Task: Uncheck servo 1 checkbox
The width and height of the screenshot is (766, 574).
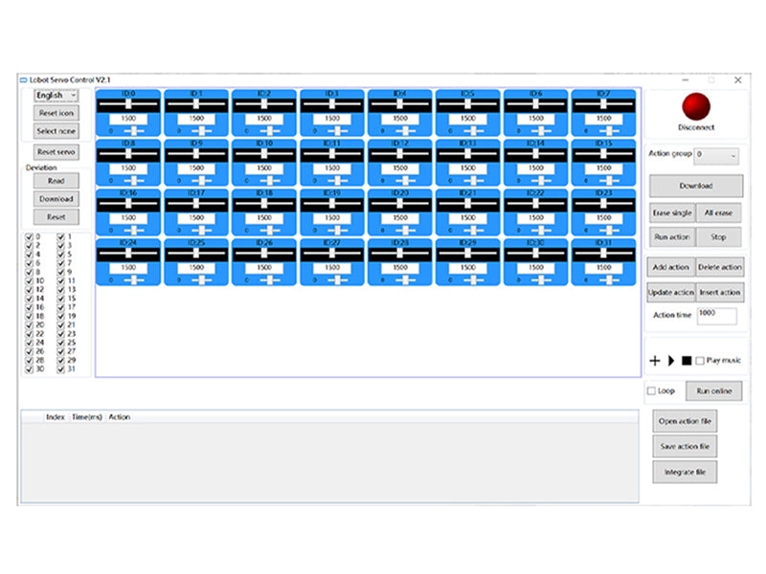Action: coord(61,236)
